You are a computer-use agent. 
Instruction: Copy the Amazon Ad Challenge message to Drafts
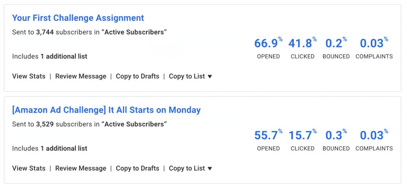(137, 168)
